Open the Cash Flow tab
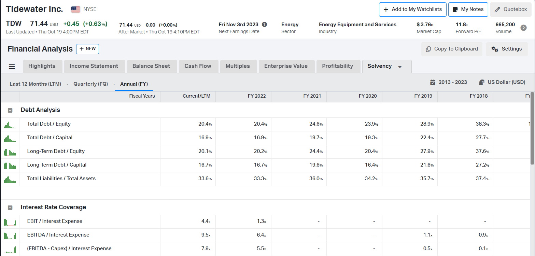This screenshot has width=535, height=256. (198, 66)
